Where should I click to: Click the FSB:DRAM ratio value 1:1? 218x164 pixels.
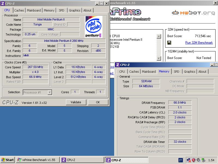click(180, 107)
